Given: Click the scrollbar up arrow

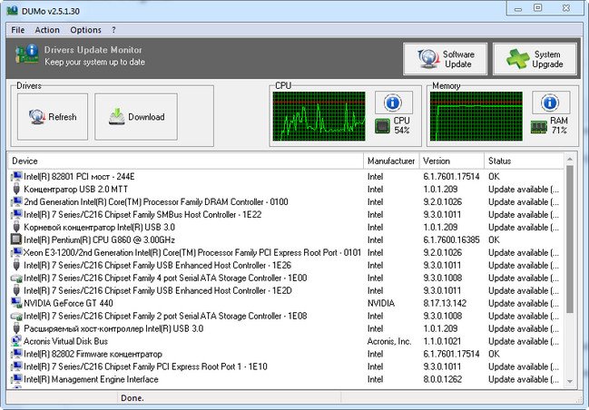Looking at the screenshot, I should point(570,160).
